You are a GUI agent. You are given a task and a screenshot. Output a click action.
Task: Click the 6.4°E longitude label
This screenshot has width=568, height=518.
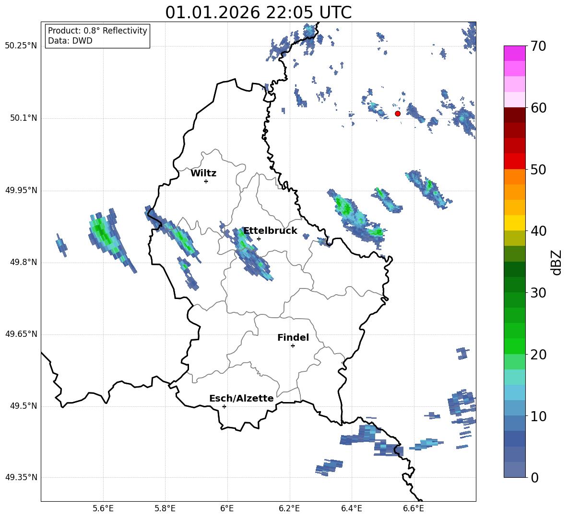351,508
